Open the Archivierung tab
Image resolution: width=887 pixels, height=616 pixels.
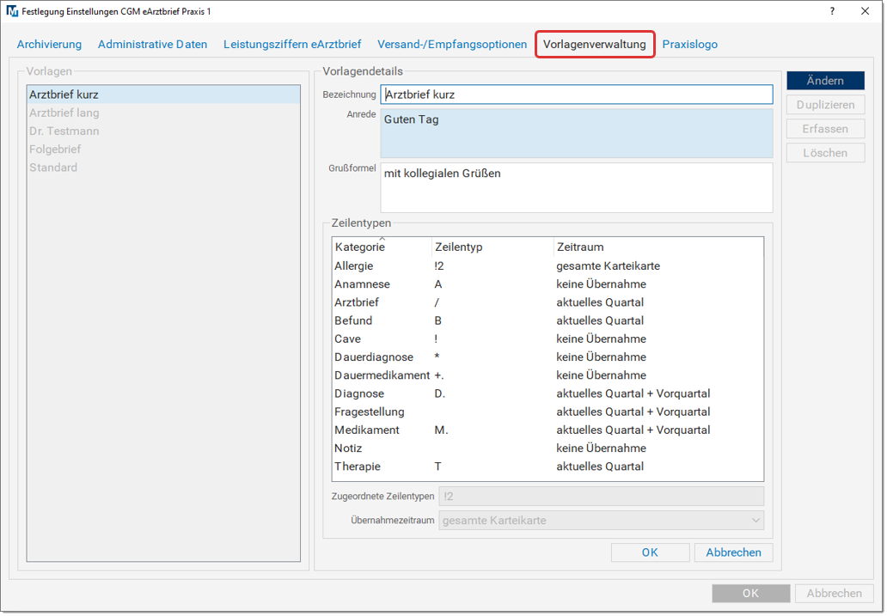49,44
